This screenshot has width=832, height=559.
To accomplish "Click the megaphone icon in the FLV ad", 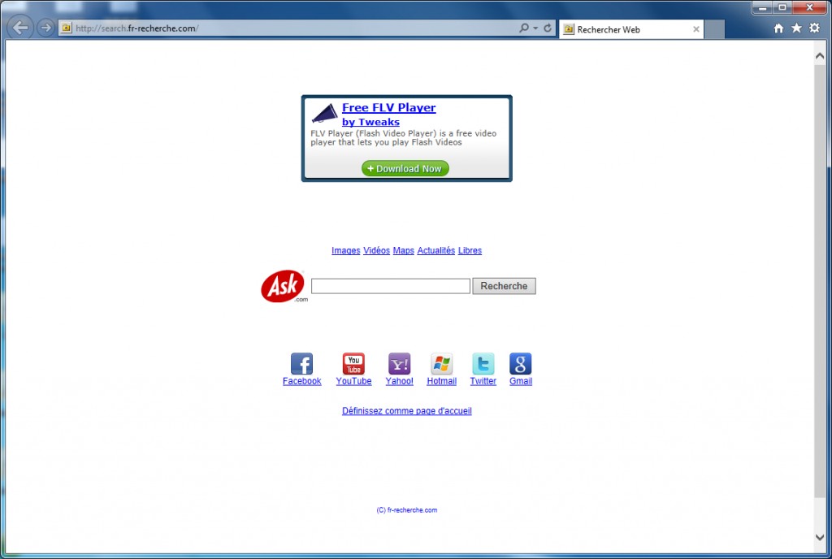I will pos(324,113).
